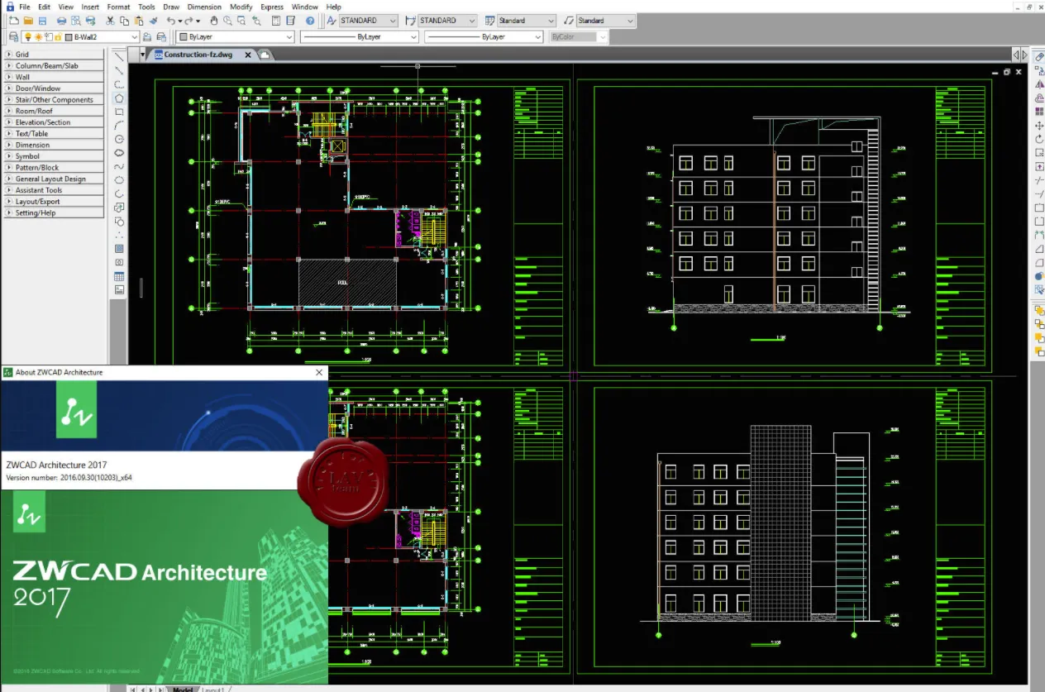Click the Print icon in toolbar

(x=62, y=20)
